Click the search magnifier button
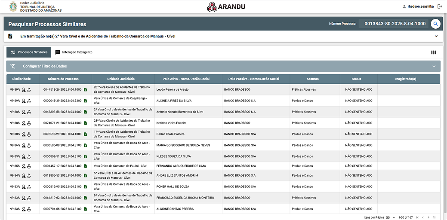This screenshot has height=220, width=447. (x=436, y=24)
